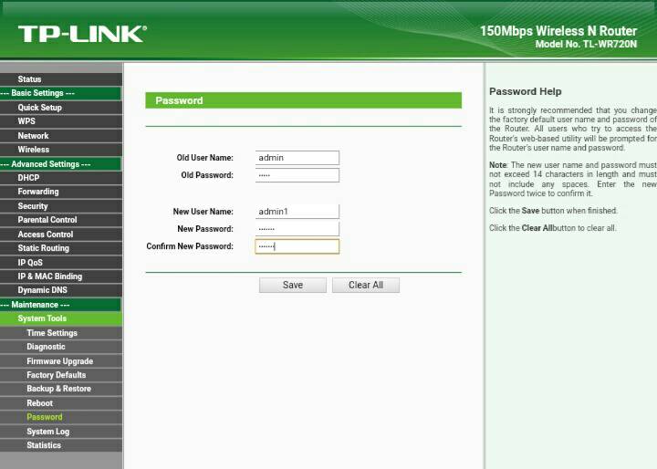Open Firmware Upgrade page
This screenshot has width=657, height=469.
[x=61, y=360]
